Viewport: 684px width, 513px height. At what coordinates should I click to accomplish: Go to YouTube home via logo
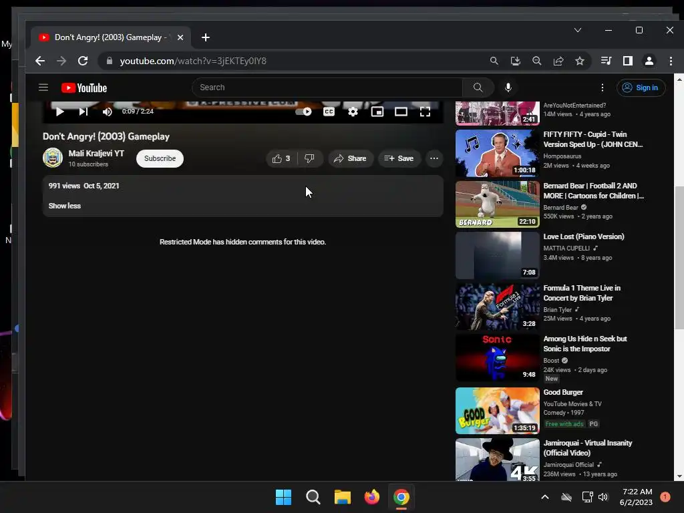84,88
